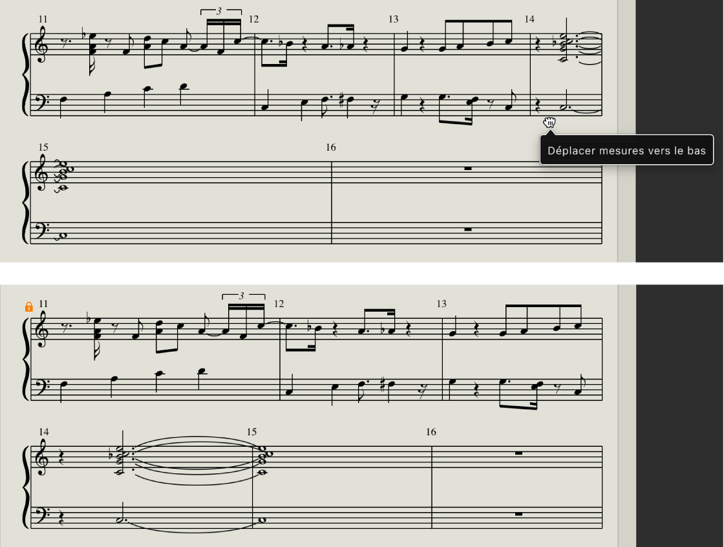The image size is (724, 547).
Task: Click measure number 16 in the lower score
Action: 431,432
